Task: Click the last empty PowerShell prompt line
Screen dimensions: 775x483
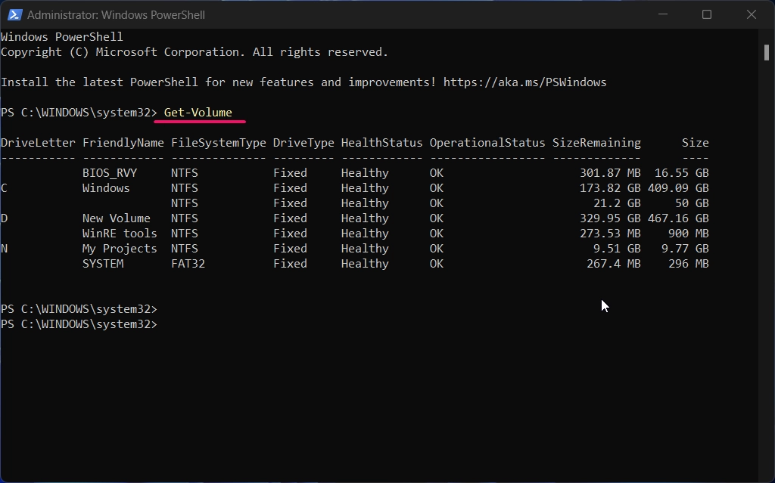Action: coord(79,324)
